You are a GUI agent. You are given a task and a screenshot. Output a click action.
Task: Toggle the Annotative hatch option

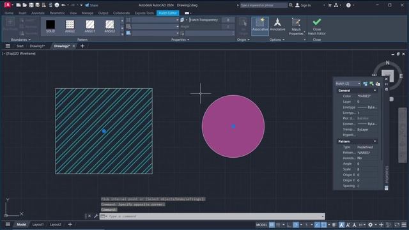[x=277, y=25]
